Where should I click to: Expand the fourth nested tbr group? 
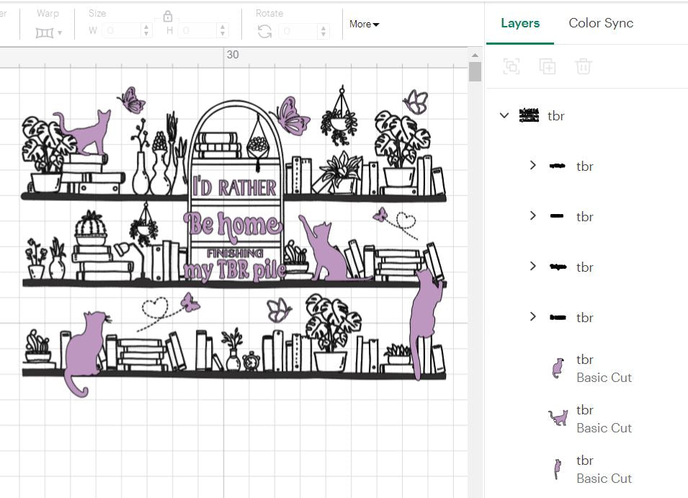[532, 316]
